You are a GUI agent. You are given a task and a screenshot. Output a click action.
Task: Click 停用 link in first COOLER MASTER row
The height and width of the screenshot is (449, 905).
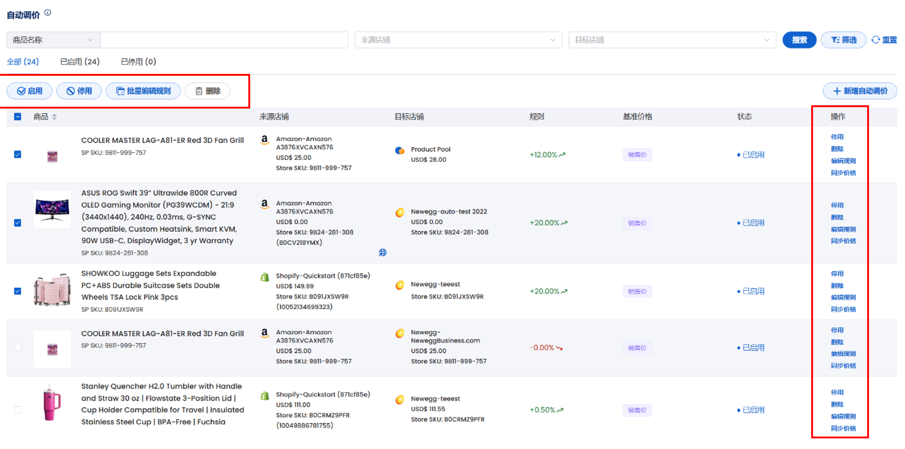(837, 137)
